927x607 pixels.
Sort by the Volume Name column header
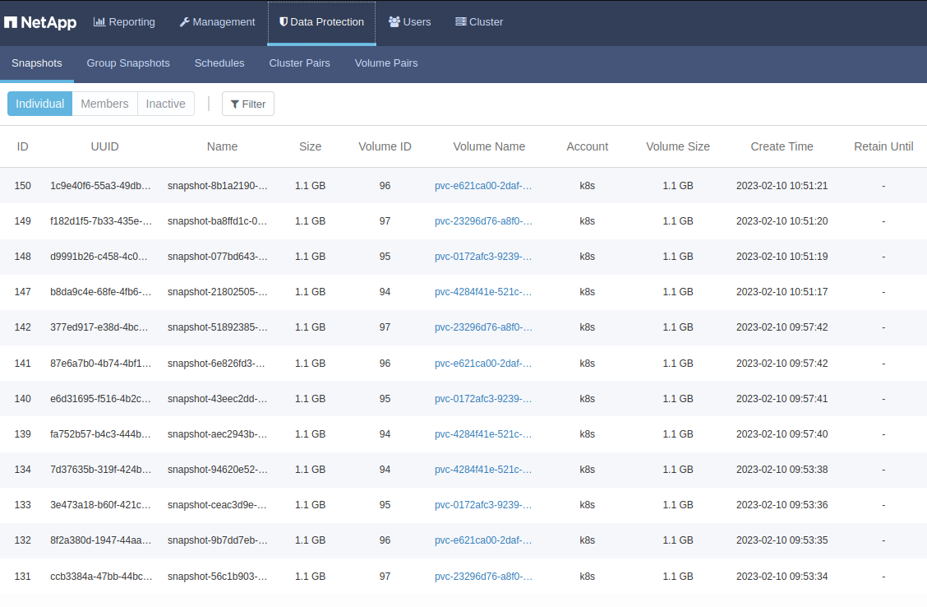(489, 146)
